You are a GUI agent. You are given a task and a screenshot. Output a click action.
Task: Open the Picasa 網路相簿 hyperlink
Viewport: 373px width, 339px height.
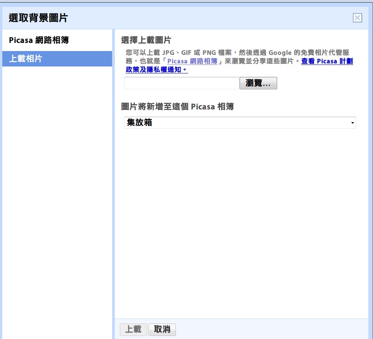[192, 61]
